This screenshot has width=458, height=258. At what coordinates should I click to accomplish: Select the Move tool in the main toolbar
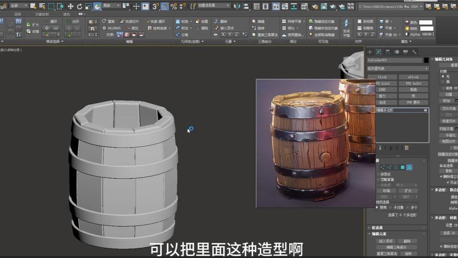click(x=70, y=6)
